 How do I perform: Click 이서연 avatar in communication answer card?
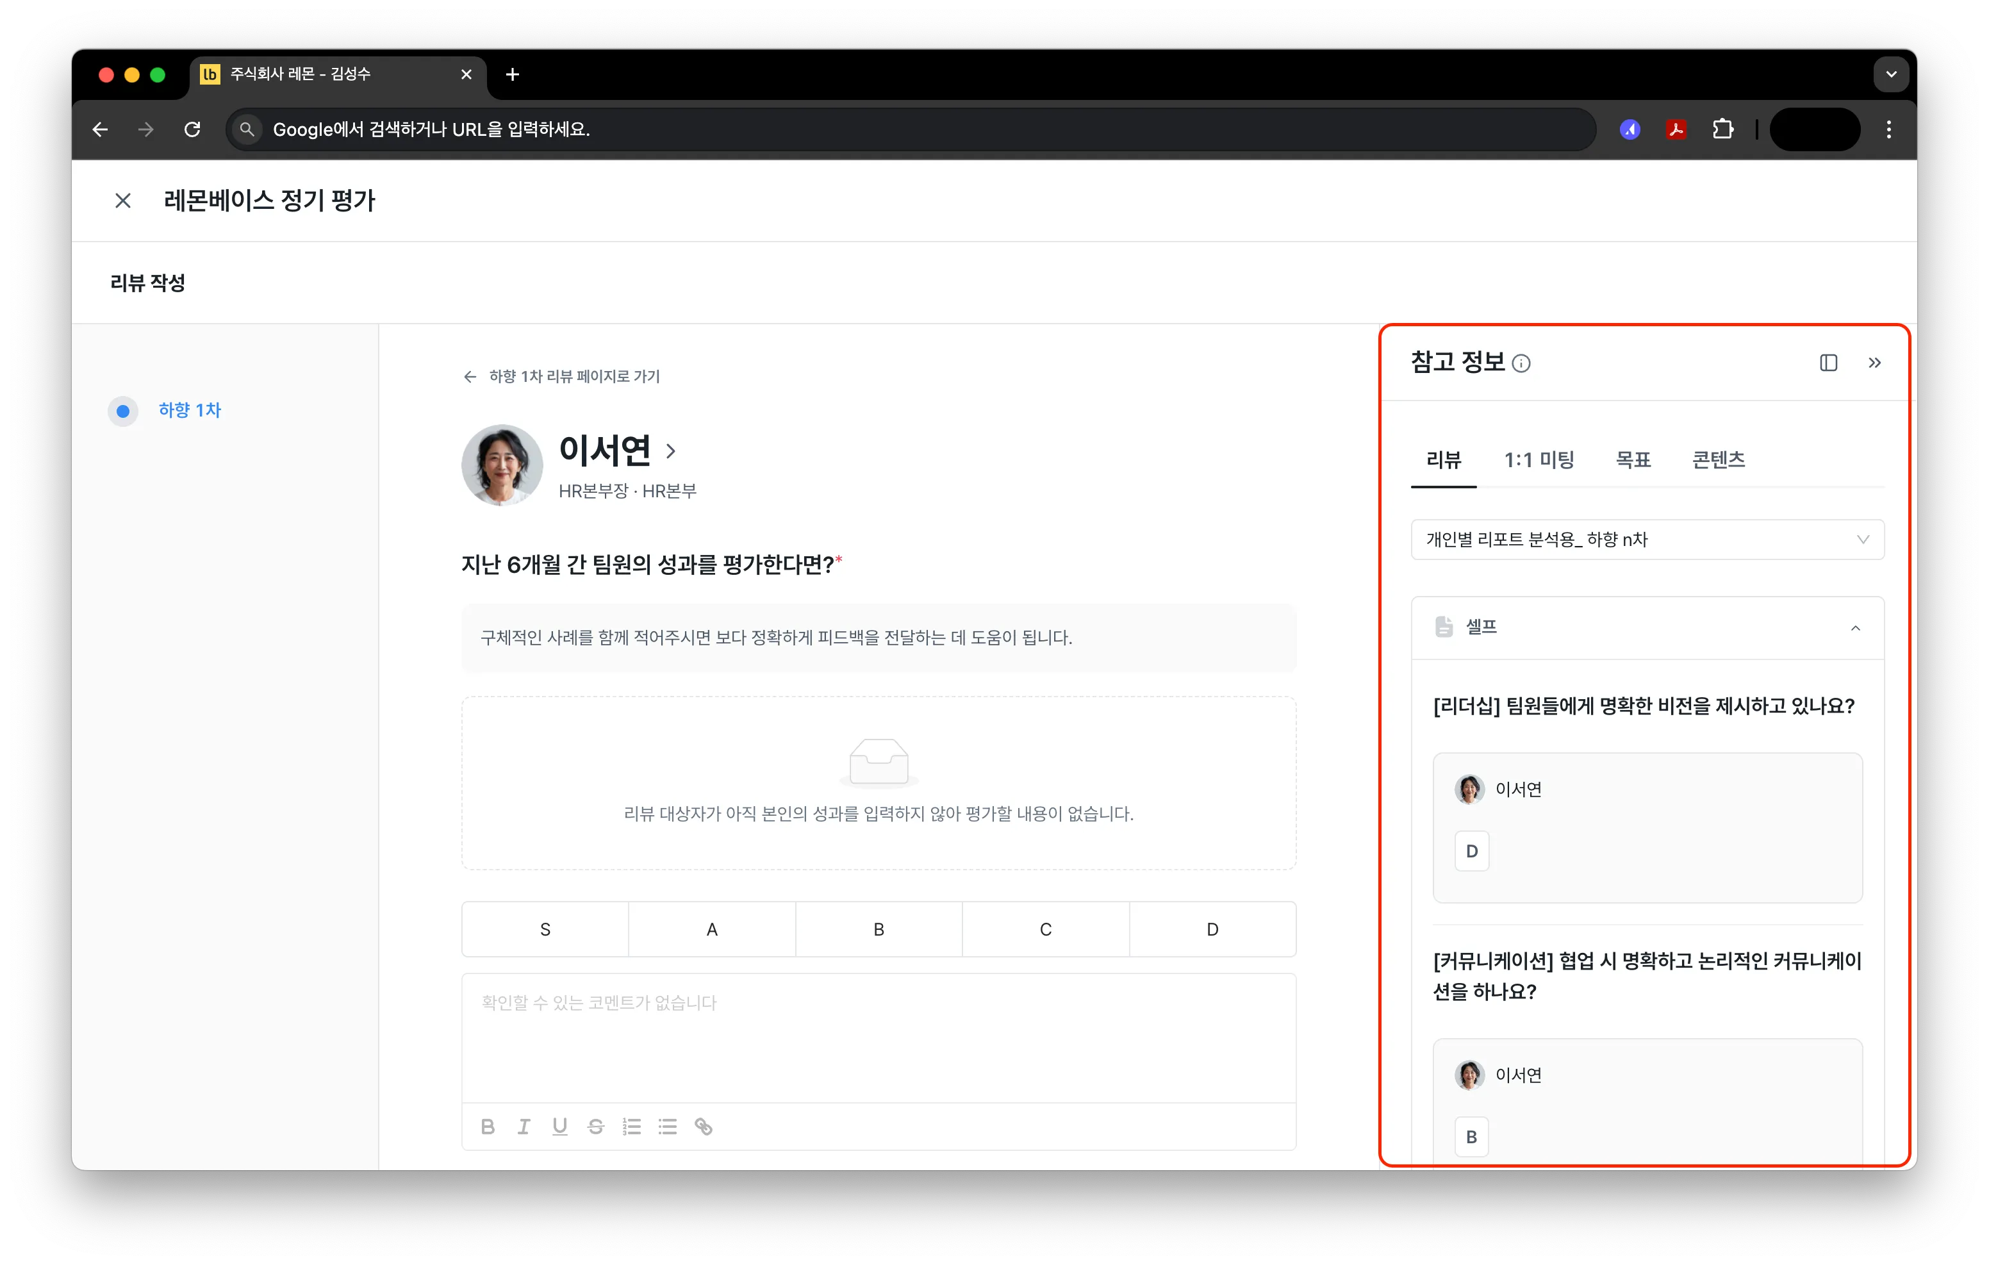point(1469,1075)
